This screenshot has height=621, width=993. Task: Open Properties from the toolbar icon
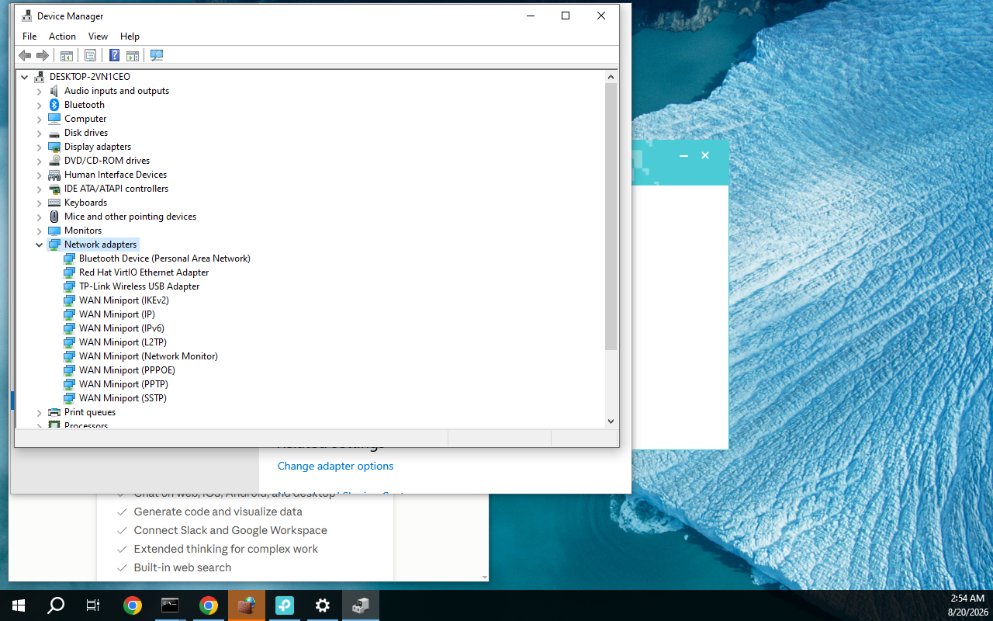(90, 55)
